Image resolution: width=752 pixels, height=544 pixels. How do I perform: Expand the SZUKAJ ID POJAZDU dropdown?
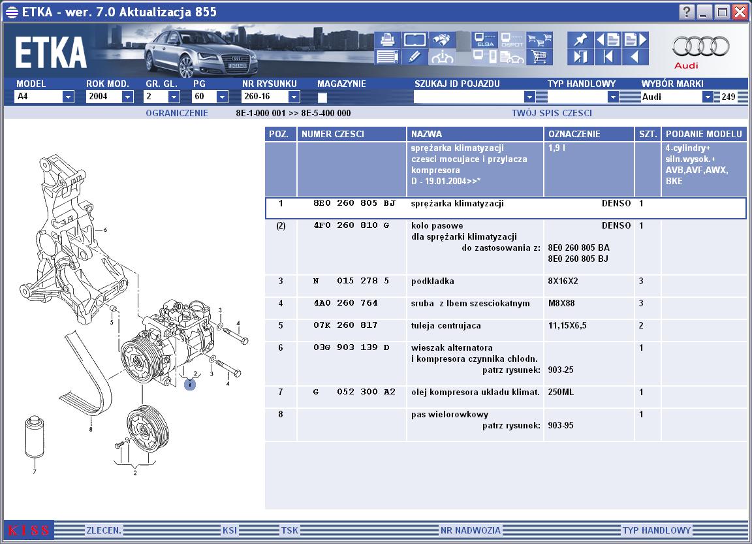tap(529, 97)
